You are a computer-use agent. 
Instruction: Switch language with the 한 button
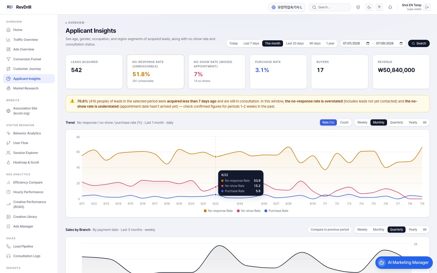click(x=379, y=7)
